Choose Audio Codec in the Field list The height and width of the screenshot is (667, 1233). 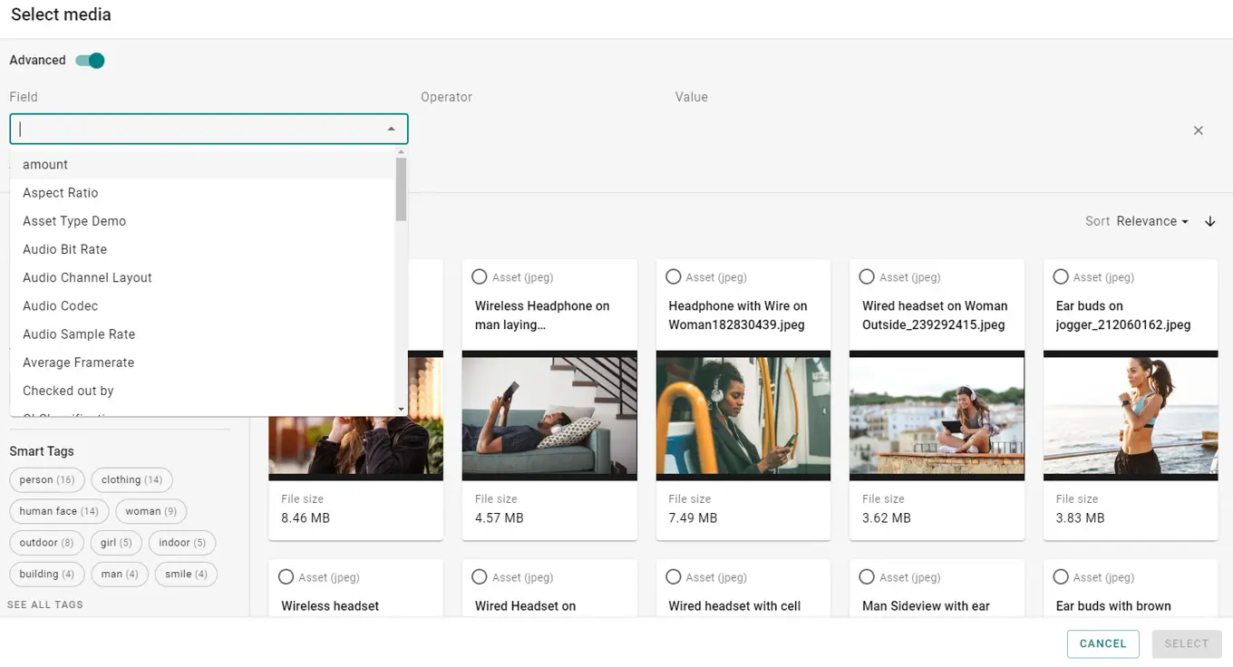click(60, 305)
